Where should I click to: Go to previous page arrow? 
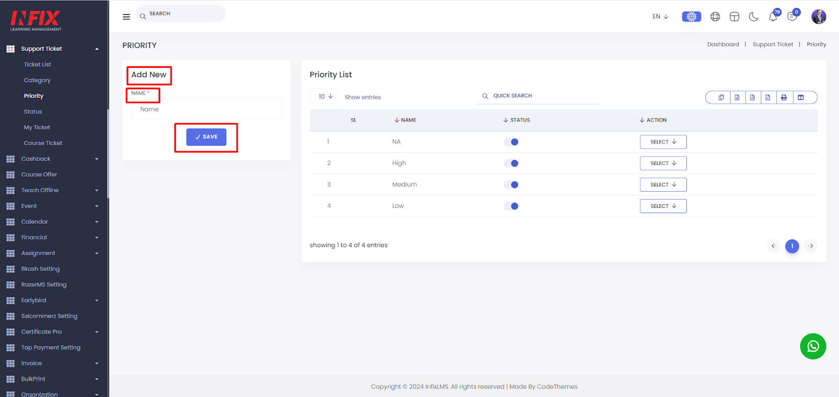click(773, 246)
